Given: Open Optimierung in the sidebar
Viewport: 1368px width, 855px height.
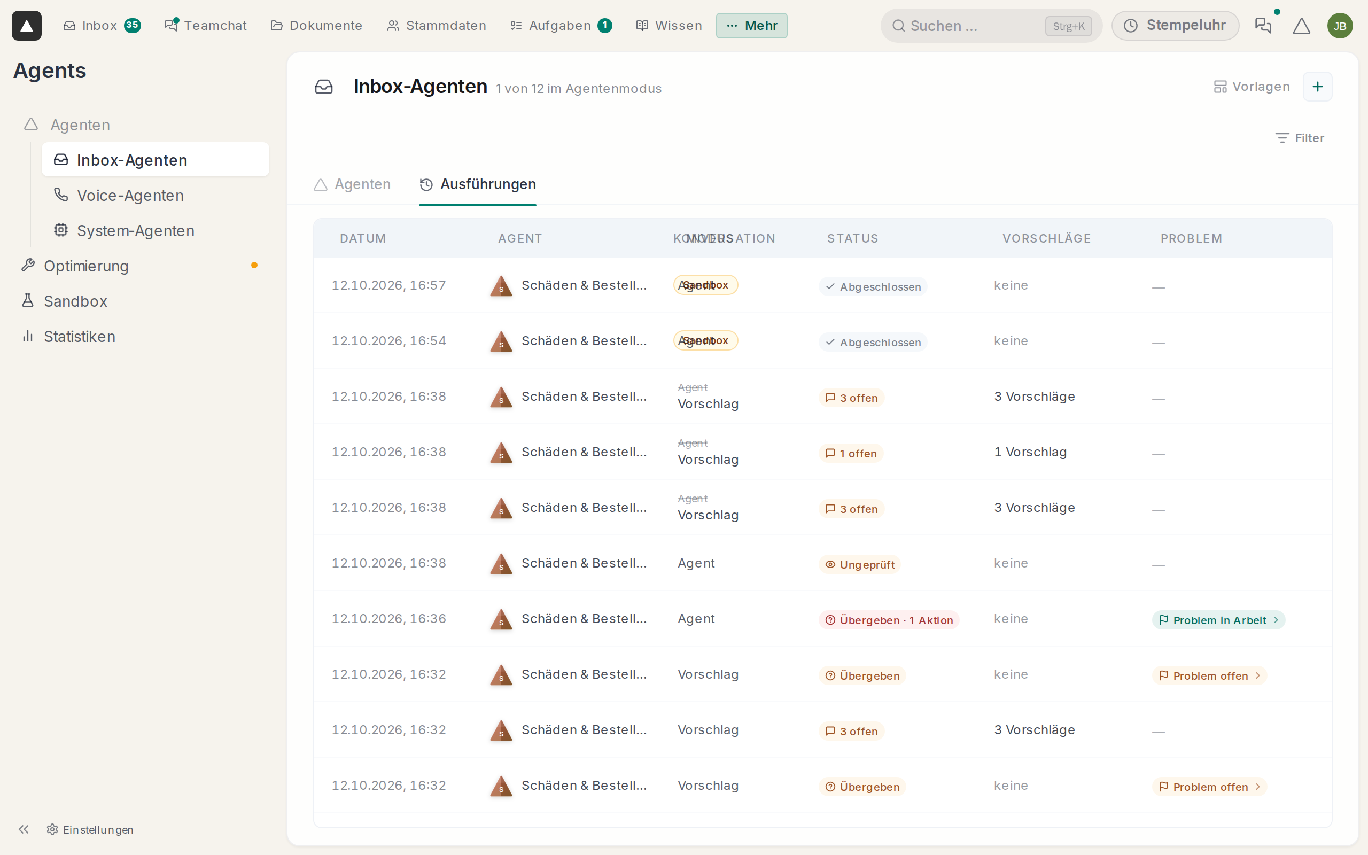Looking at the screenshot, I should tap(140, 266).
